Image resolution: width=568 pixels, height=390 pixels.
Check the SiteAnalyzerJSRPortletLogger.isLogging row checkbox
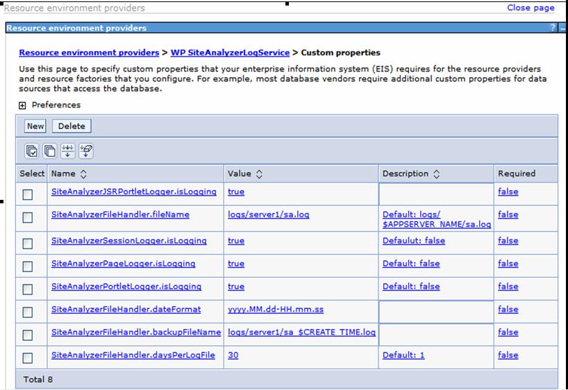(x=28, y=194)
